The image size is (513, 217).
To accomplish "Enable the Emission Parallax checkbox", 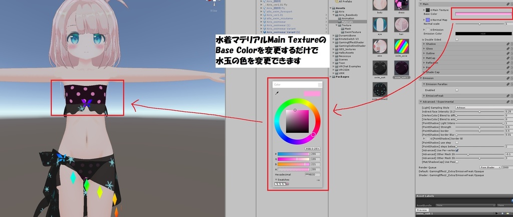I will [x=457, y=90].
